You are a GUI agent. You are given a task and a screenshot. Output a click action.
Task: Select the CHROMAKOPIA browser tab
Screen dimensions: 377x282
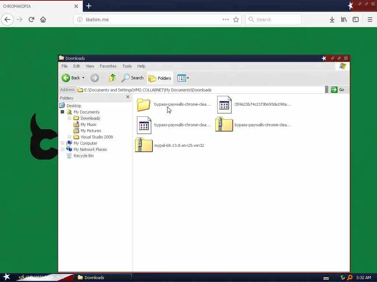pyautogui.click(x=41, y=6)
